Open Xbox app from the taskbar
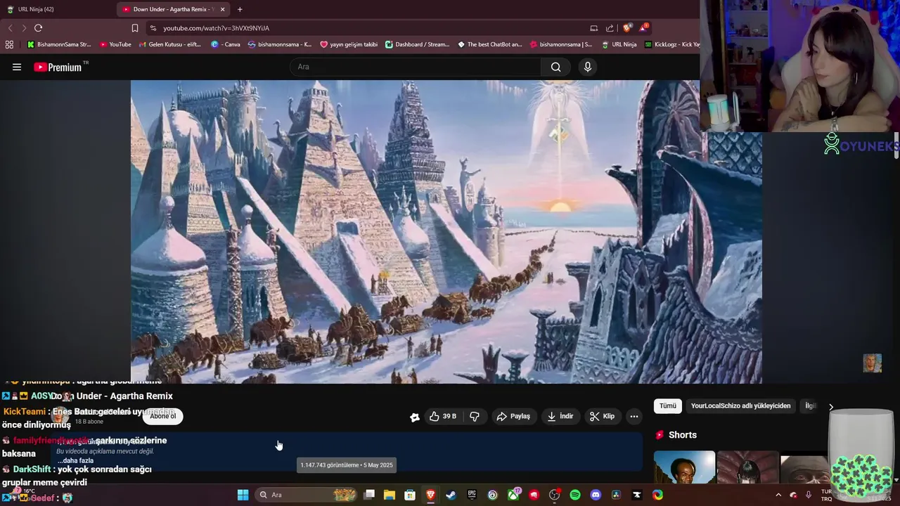 pyautogui.click(x=513, y=495)
